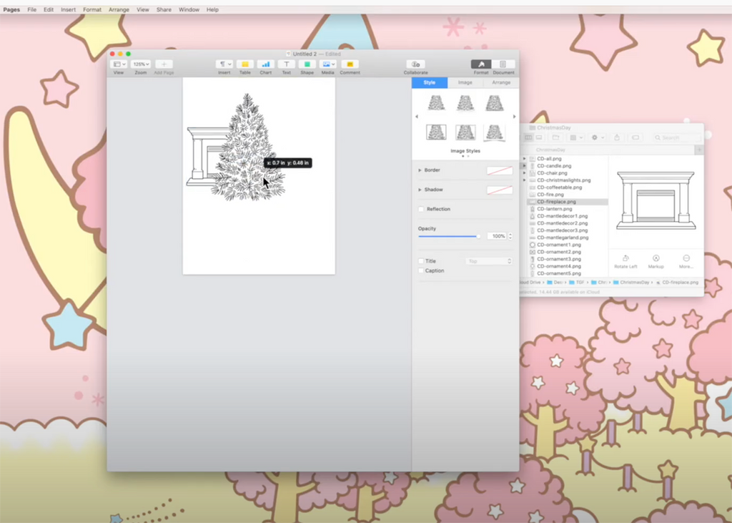Click the Opacity slider
The image size is (732, 523).
click(x=448, y=236)
